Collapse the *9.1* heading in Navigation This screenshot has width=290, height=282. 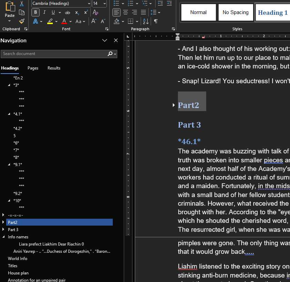tap(9, 165)
